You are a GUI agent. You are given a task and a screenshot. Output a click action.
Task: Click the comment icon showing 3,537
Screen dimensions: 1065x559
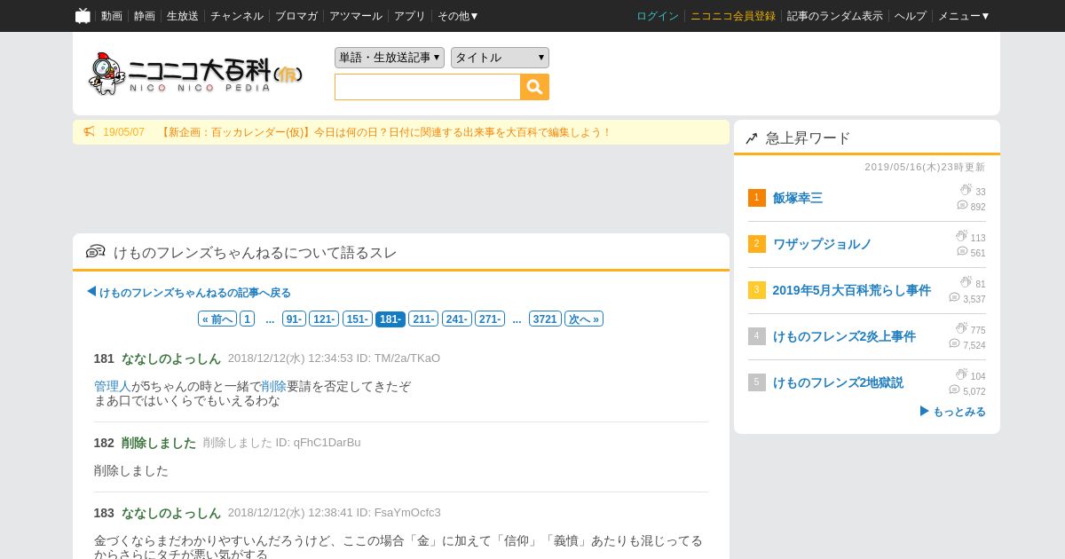(954, 298)
